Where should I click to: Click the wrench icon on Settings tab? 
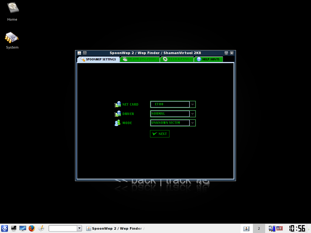point(83,59)
